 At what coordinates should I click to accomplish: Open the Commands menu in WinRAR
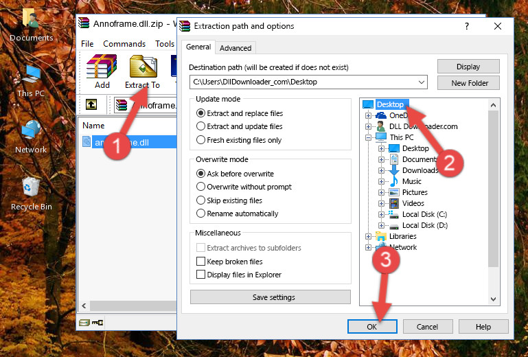[124, 44]
